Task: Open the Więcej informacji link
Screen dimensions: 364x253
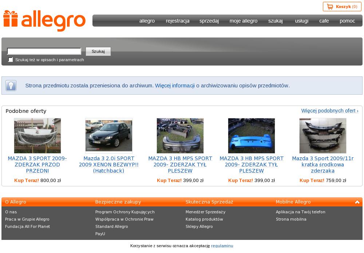Action: click(x=175, y=86)
